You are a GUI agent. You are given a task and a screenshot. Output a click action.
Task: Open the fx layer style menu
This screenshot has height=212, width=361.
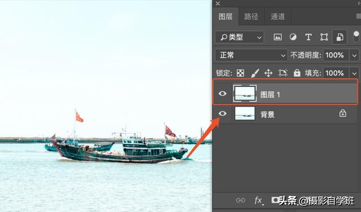click(259, 201)
